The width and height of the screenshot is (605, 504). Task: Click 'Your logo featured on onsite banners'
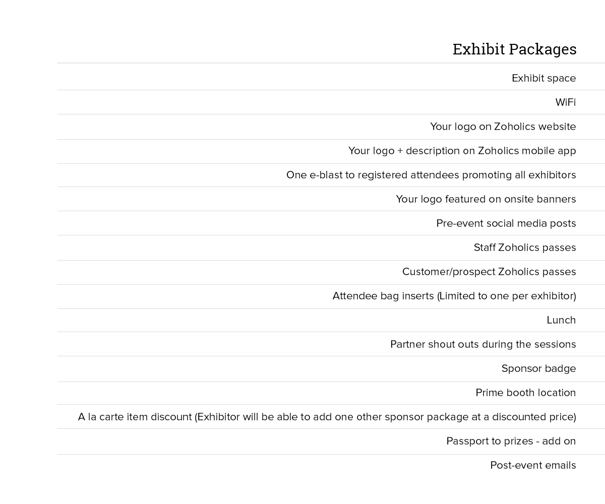tap(486, 199)
